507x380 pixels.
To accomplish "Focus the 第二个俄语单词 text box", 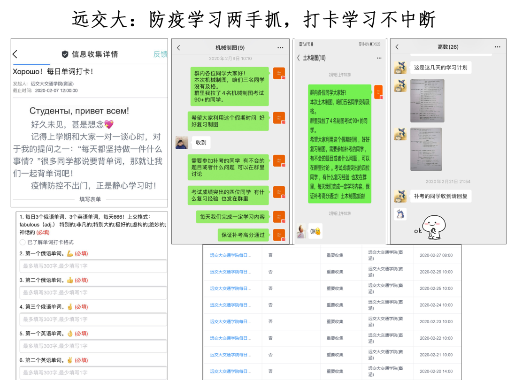I will click(93, 293).
